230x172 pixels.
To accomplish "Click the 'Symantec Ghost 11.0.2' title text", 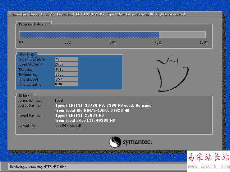I will click(31, 14).
